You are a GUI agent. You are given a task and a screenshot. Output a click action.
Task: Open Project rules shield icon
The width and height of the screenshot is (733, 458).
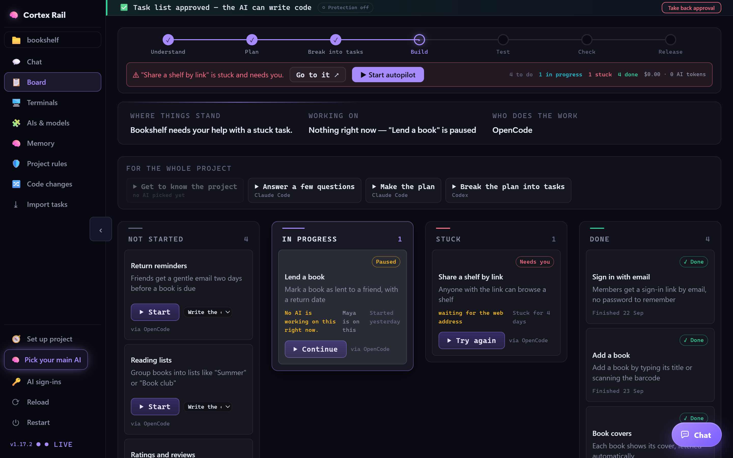pyautogui.click(x=16, y=164)
